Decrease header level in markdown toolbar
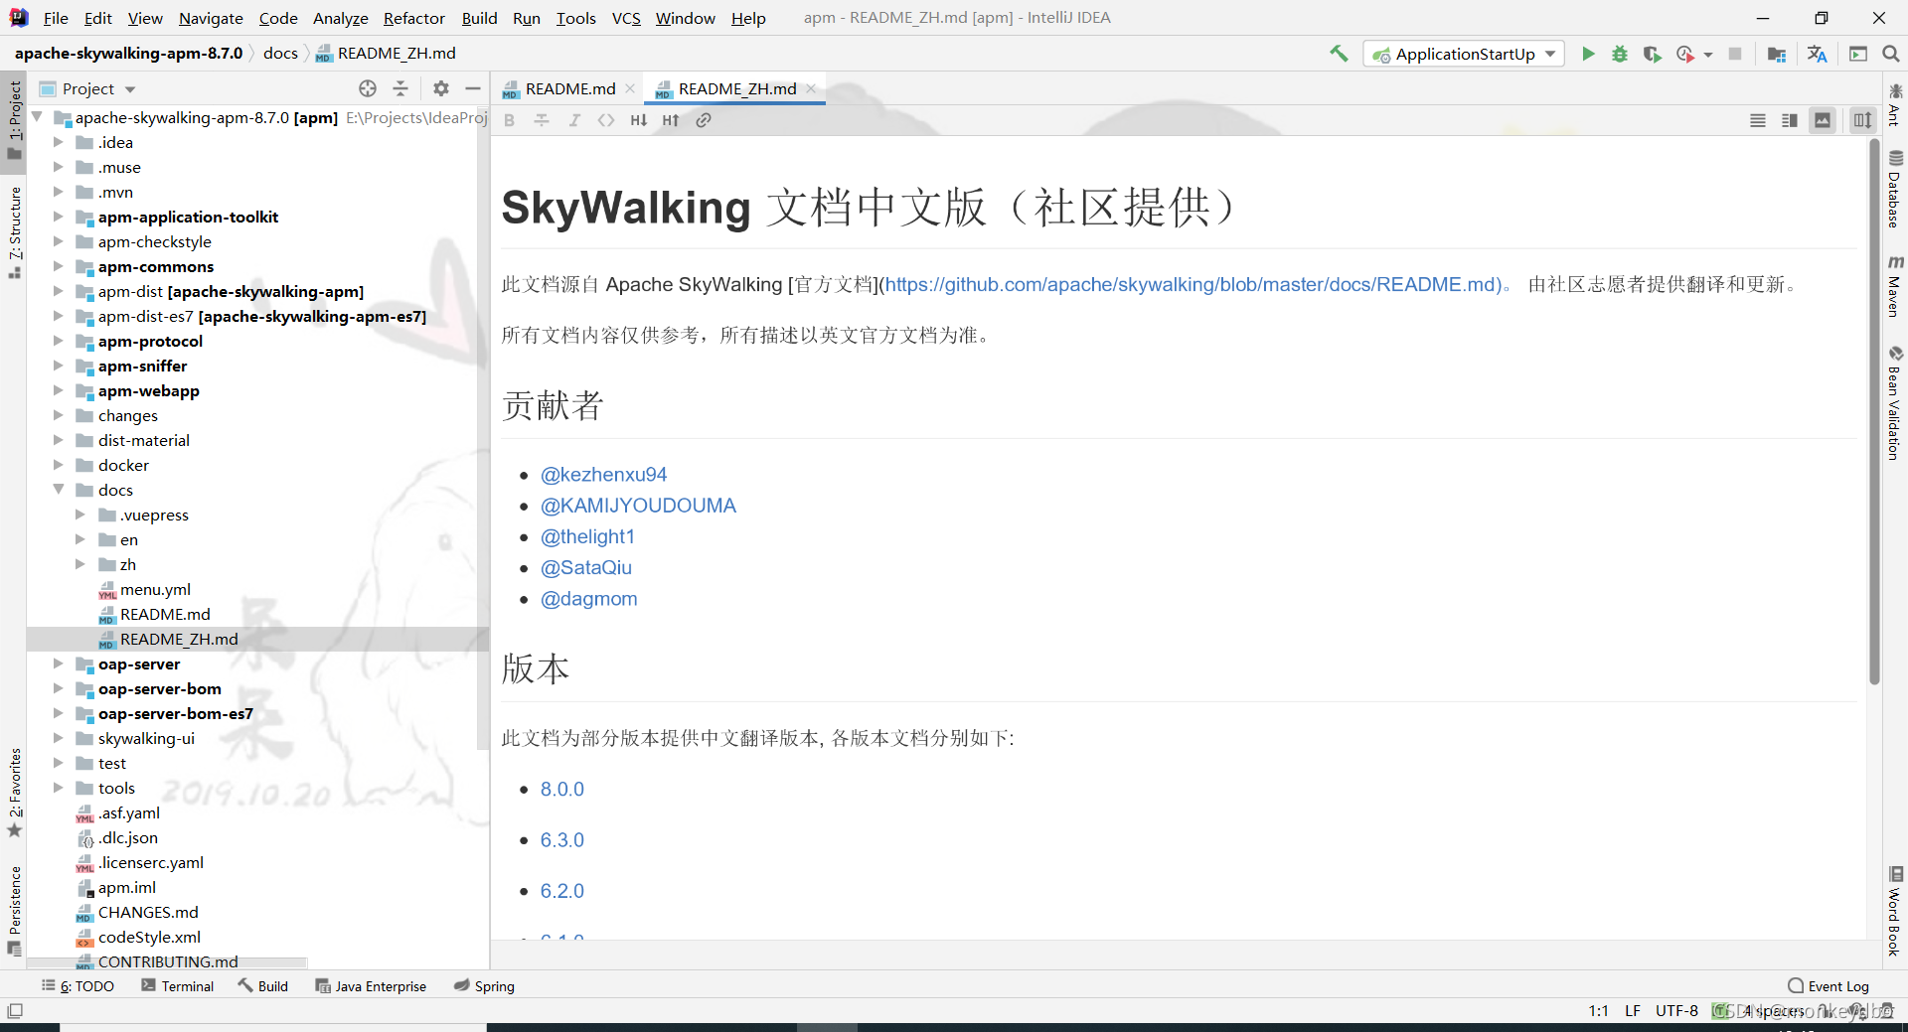The width and height of the screenshot is (1908, 1032). (639, 120)
